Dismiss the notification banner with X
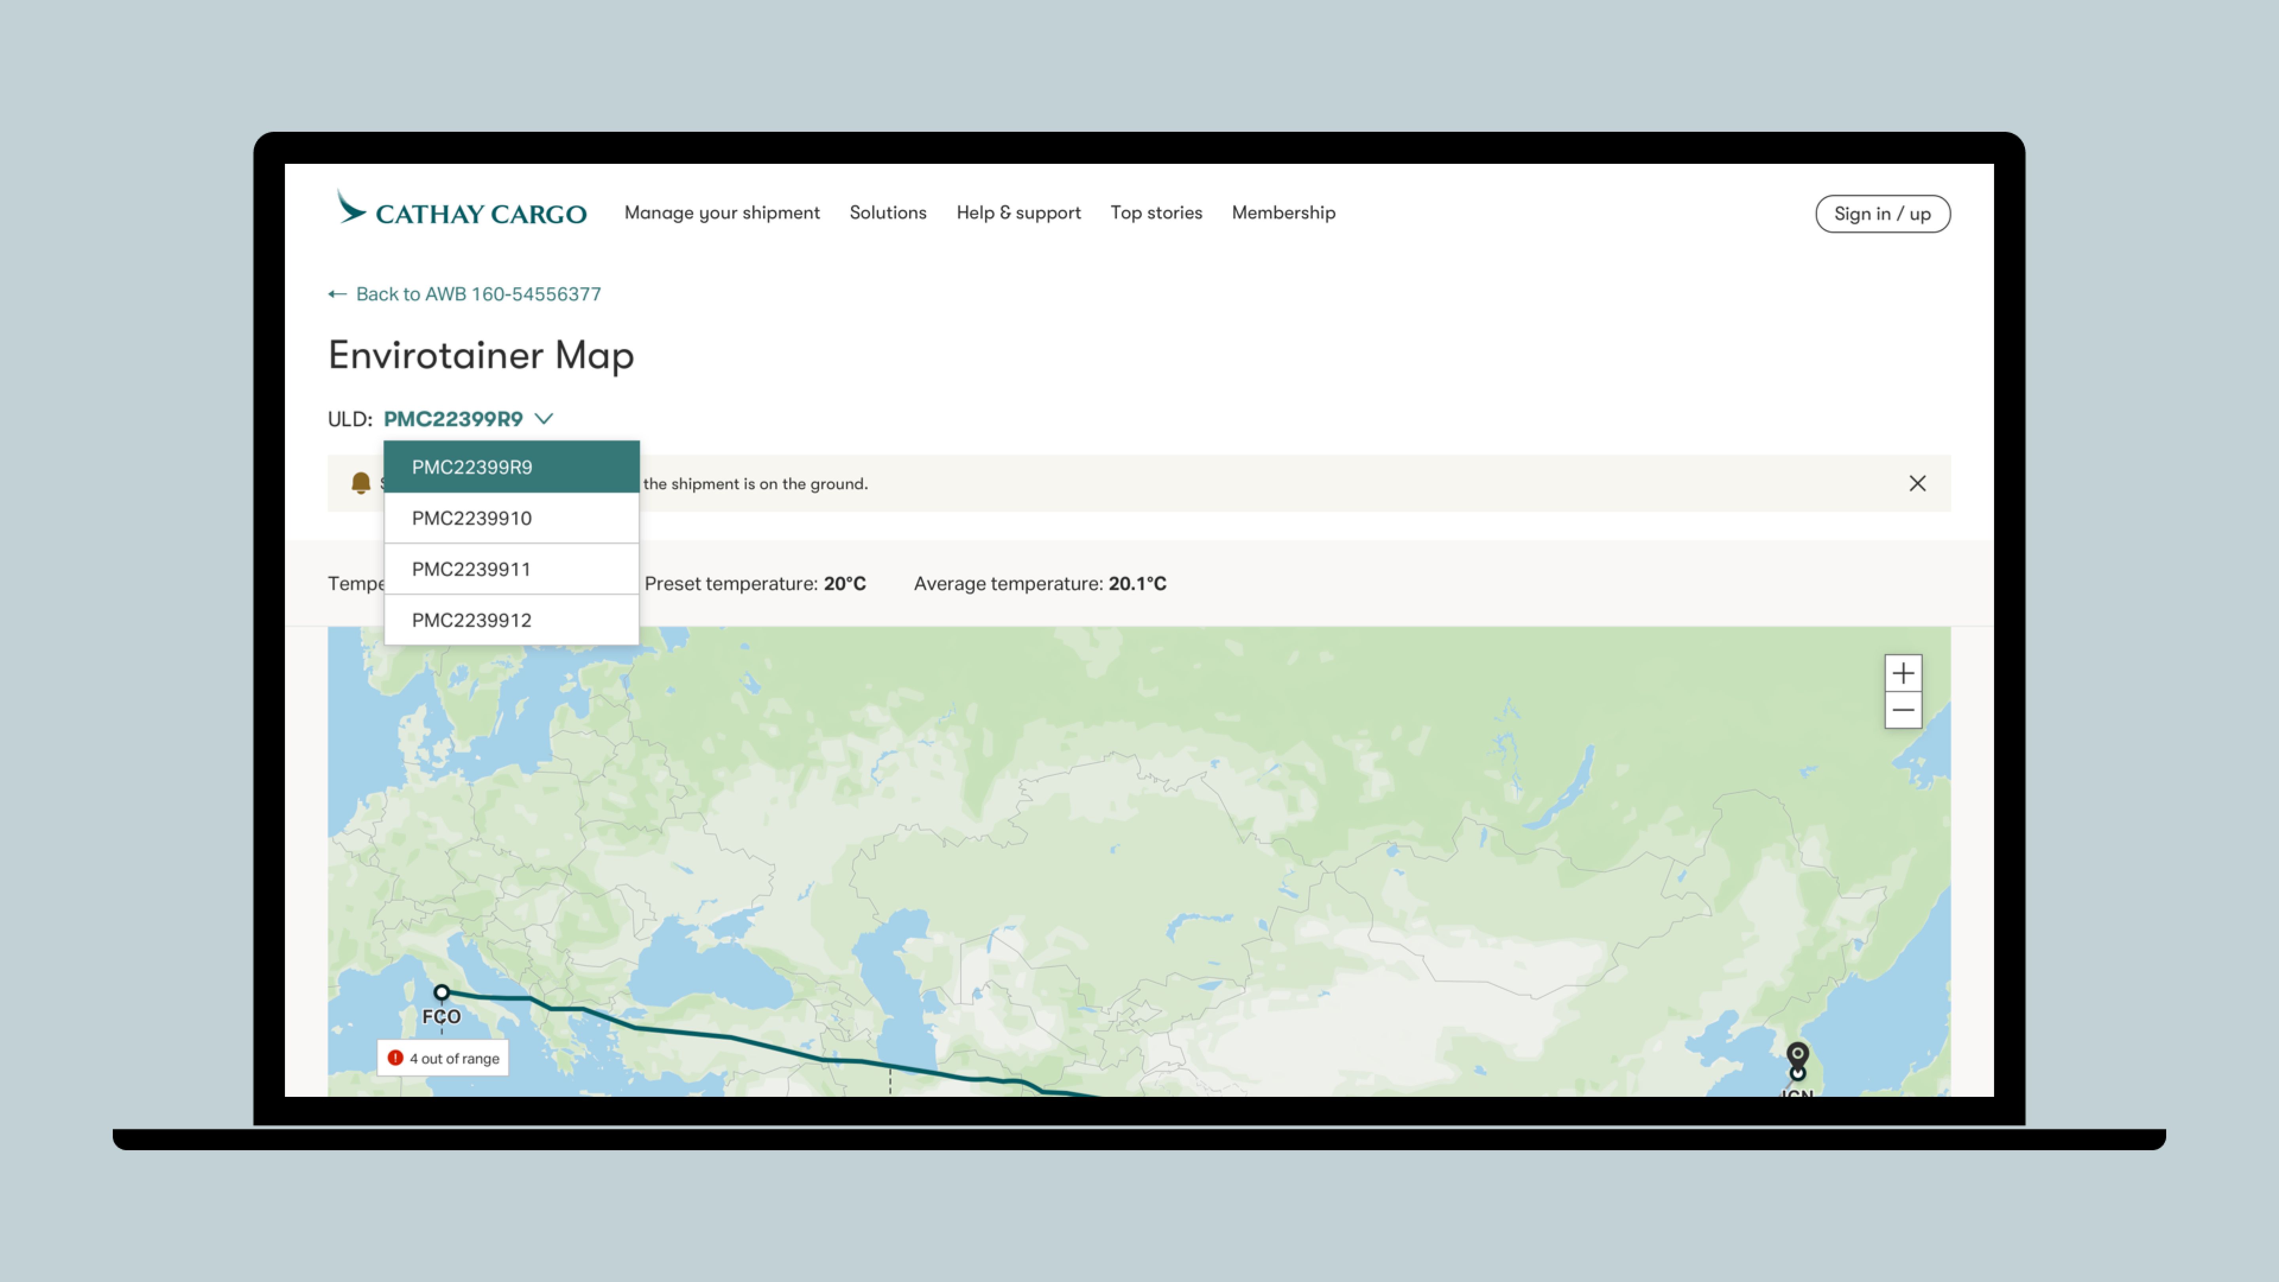The image size is (2279, 1282). click(1917, 483)
